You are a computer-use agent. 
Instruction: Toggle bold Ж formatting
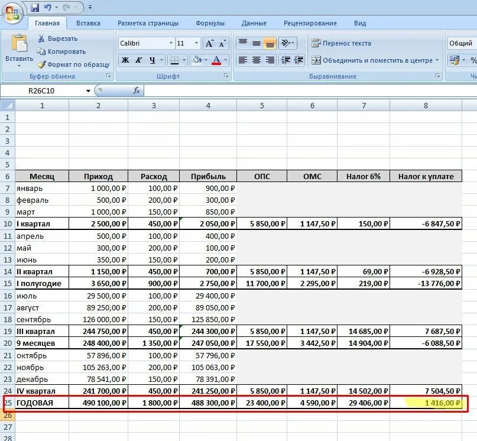tap(125, 60)
